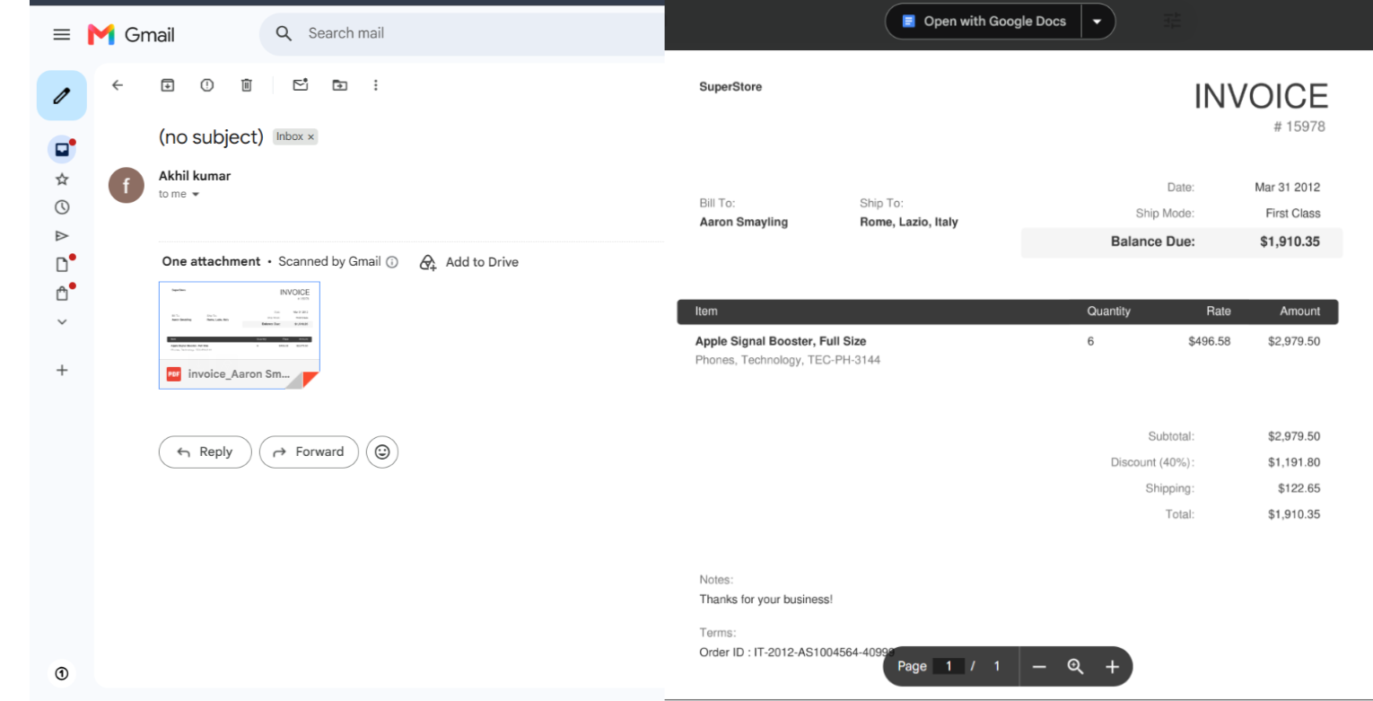Screen dimensions: 1373x701
Task: Open Snoozed clock icon in sidebar
Action: (62, 207)
